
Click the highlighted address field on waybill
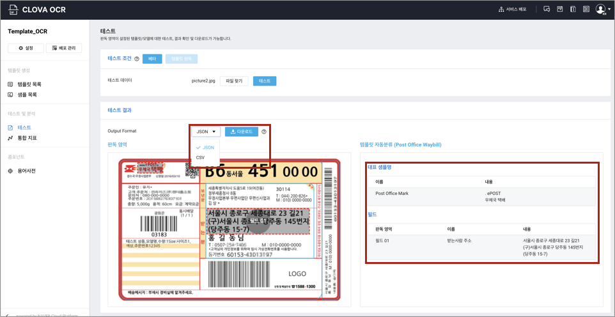pos(258,221)
